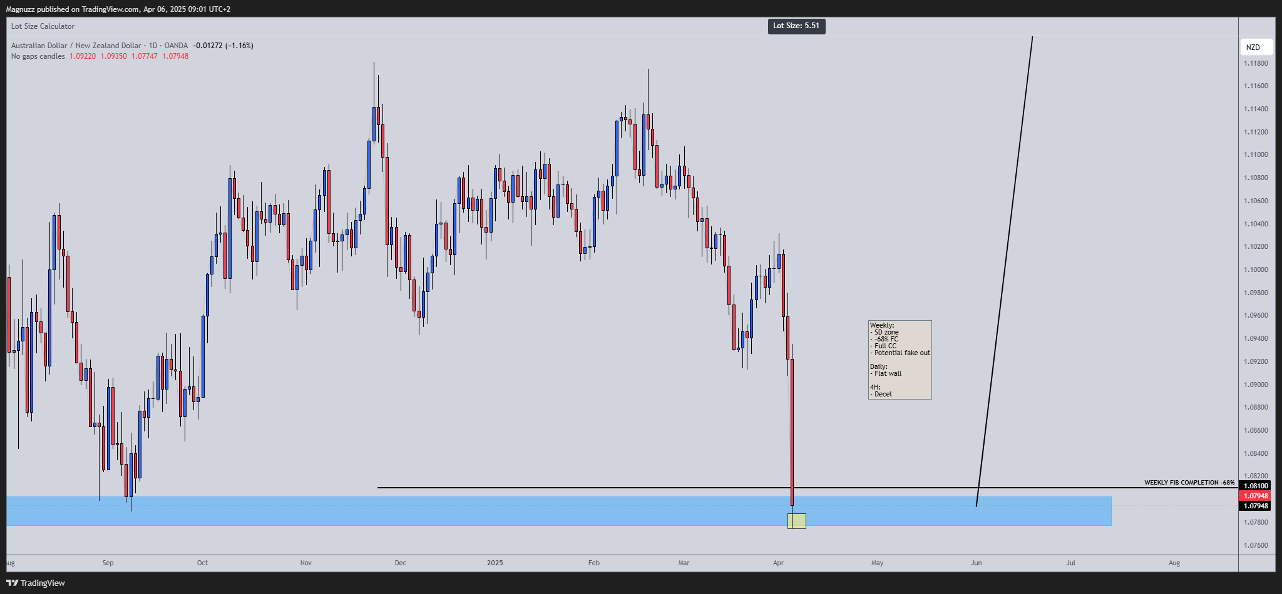Click the 1.07747 low value in legend
Image resolution: width=1282 pixels, height=594 pixels.
(145, 56)
